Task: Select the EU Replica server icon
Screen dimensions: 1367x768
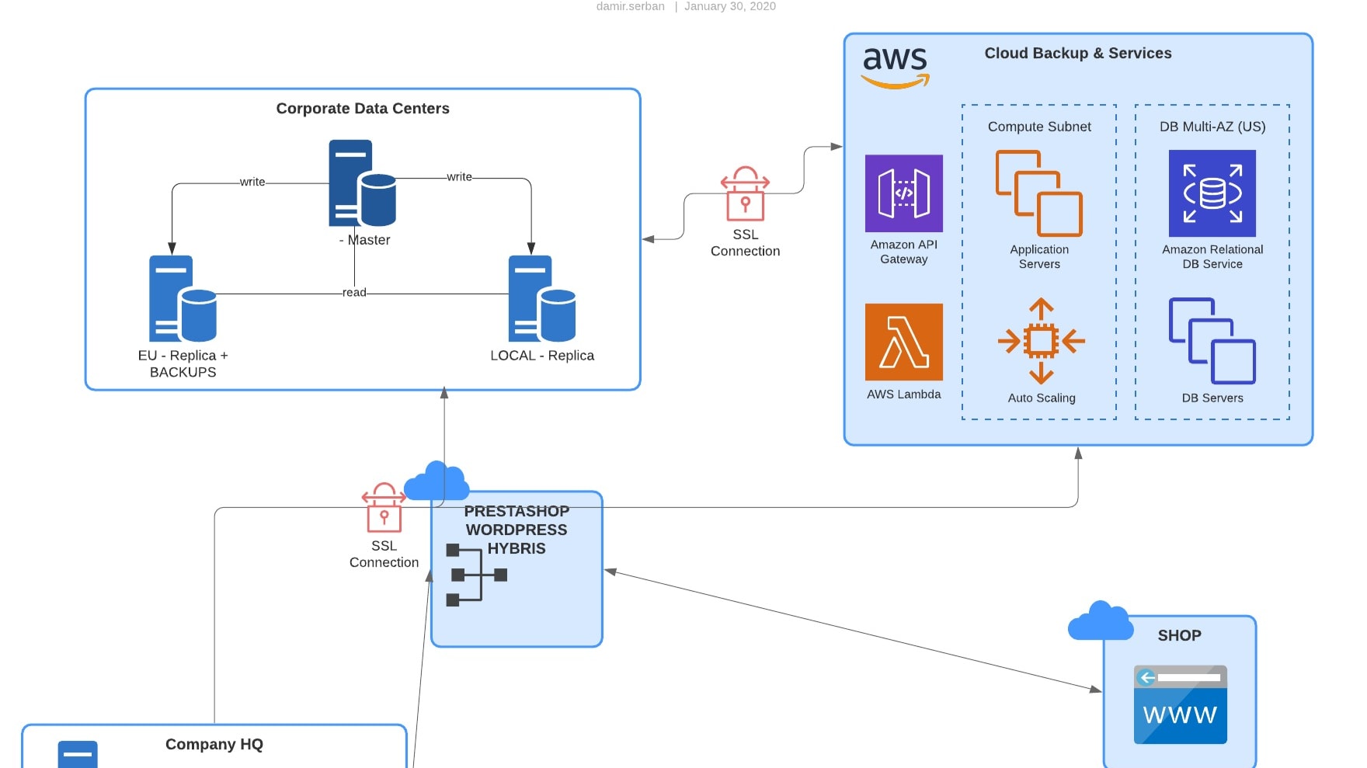Action: [x=183, y=299]
